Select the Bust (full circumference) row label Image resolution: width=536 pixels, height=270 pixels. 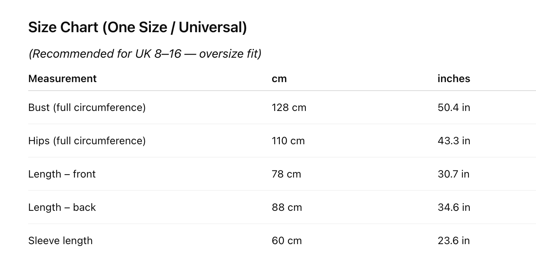coord(87,108)
